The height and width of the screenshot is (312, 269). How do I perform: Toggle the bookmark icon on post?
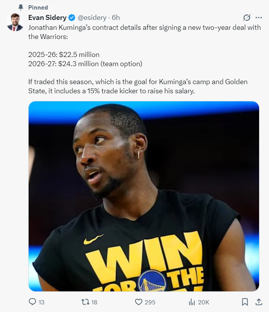coord(245,302)
